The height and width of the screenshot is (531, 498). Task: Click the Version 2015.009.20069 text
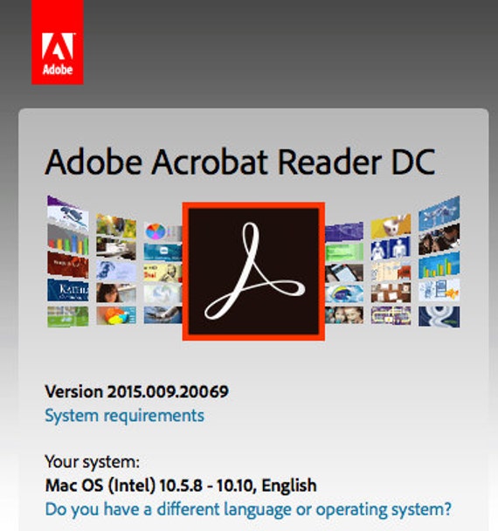tap(137, 392)
